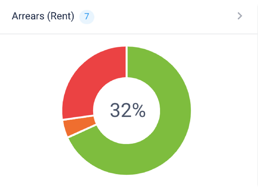Click the 32% percentage in the chart center
The width and height of the screenshot is (258, 191).
(127, 110)
